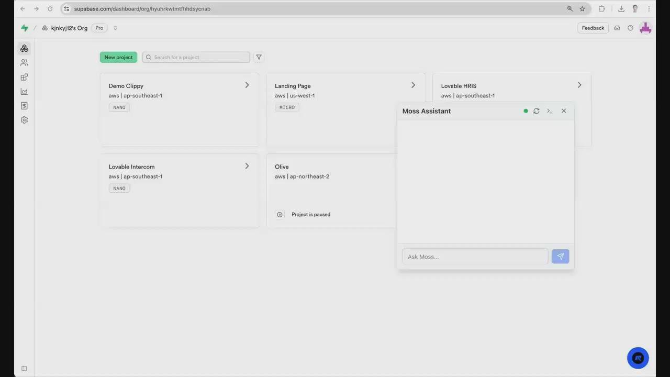Click the NANO badge on Lovable Intercom
Image resolution: width=670 pixels, height=377 pixels.
(x=119, y=188)
